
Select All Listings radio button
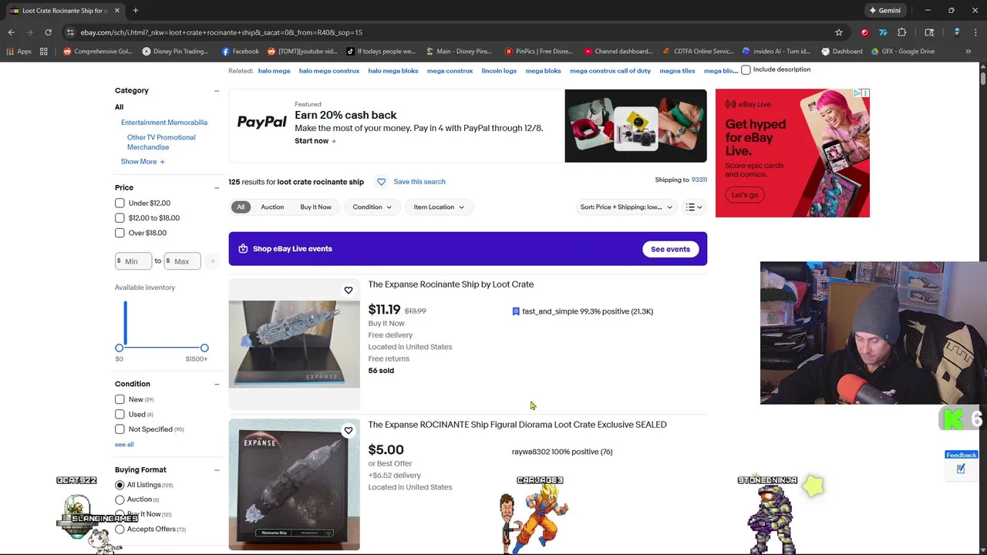coord(120,485)
